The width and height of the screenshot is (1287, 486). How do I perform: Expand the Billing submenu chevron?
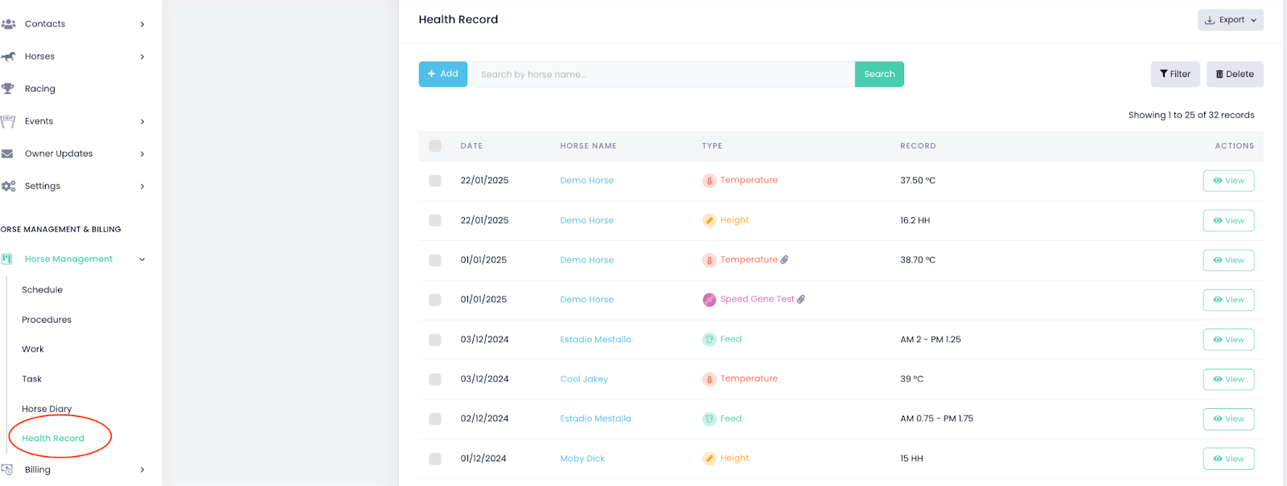coord(142,470)
